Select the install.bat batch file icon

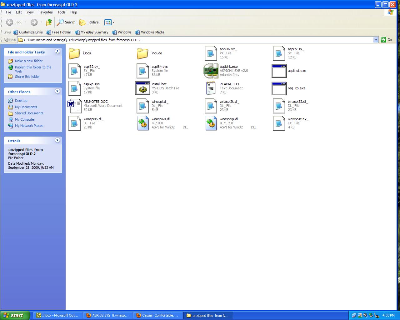[142, 88]
